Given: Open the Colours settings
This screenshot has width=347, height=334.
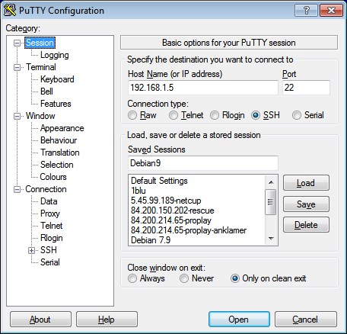Looking at the screenshot, I should click(53, 177).
